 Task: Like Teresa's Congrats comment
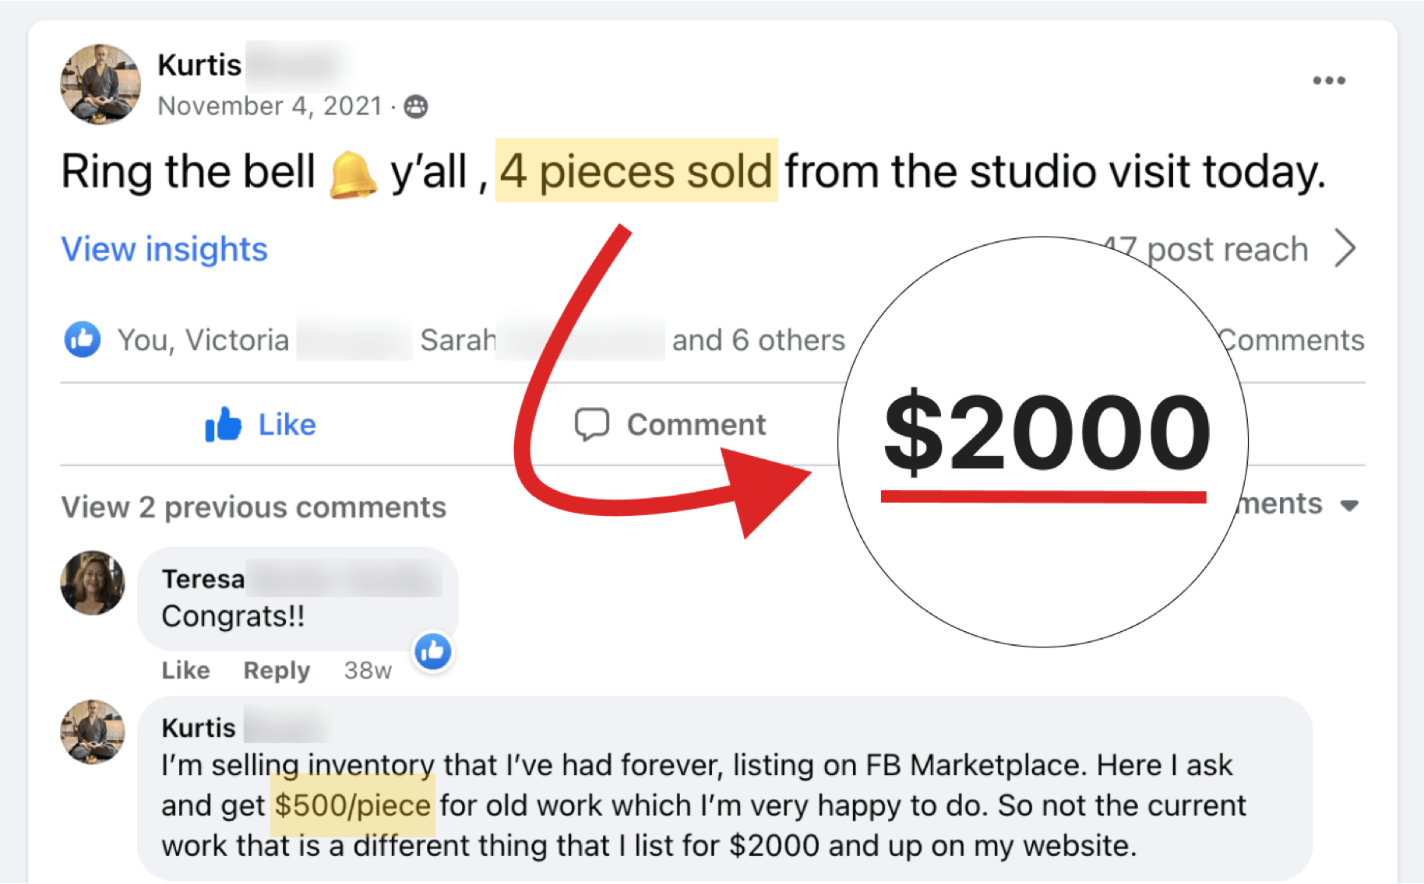click(185, 670)
